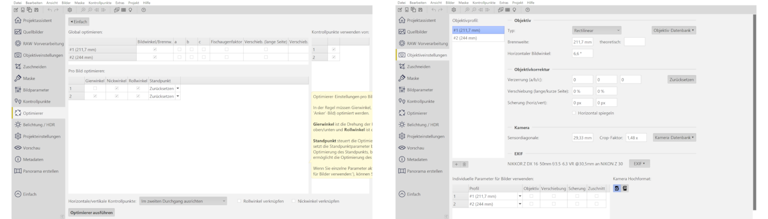Open Extras menu in the Optimierer window
The image size is (768, 219).
[119, 3]
